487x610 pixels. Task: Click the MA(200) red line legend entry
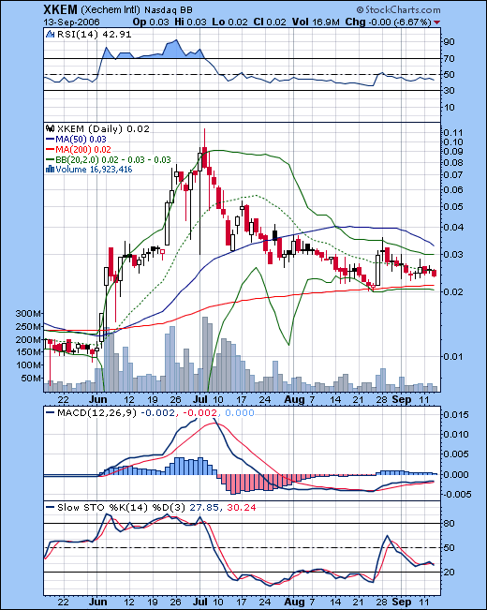tap(78, 149)
